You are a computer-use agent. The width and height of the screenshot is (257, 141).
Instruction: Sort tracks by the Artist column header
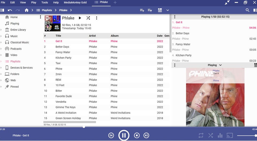pyautogui.click(x=92, y=36)
